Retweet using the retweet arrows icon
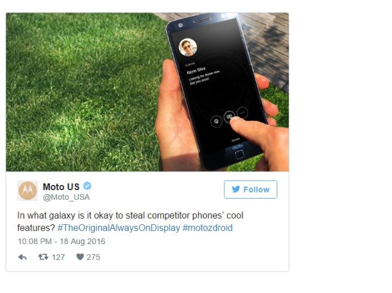Screen dimensions: 392x293 (43, 257)
